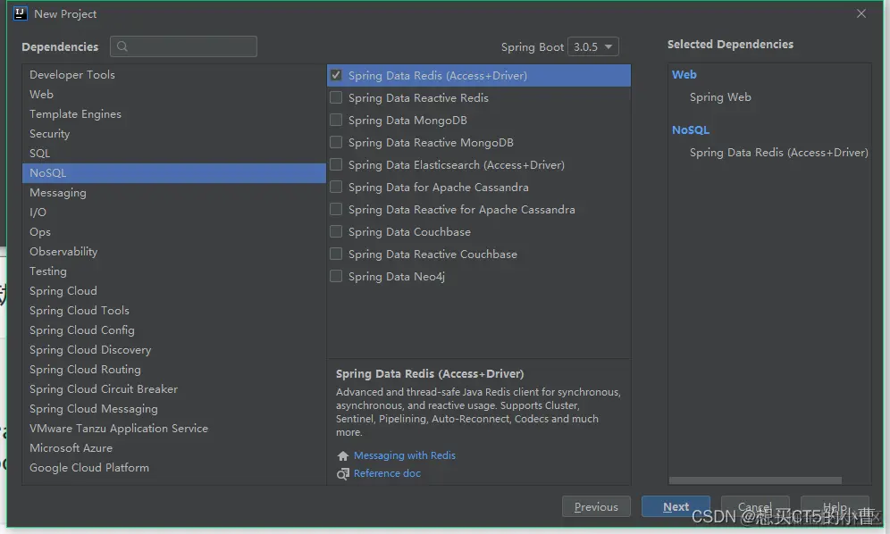Choose the Ops category
This screenshot has height=534, width=890.
pos(173,232)
